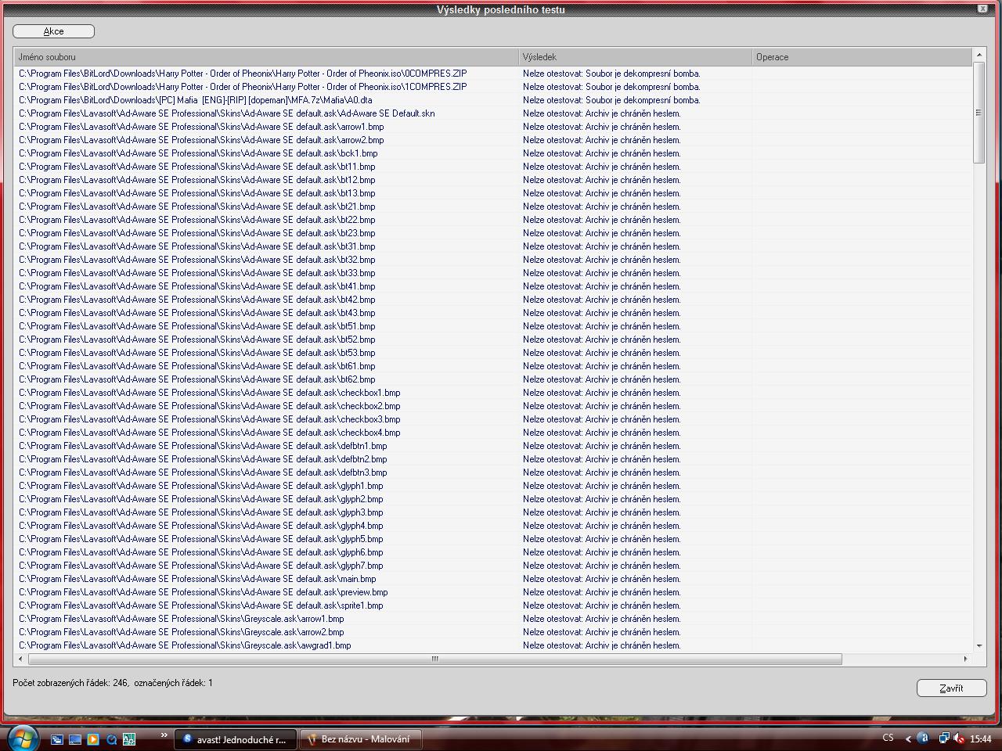Launch the QuickTime quick launch icon
The width and height of the screenshot is (1002, 751).
111,738
